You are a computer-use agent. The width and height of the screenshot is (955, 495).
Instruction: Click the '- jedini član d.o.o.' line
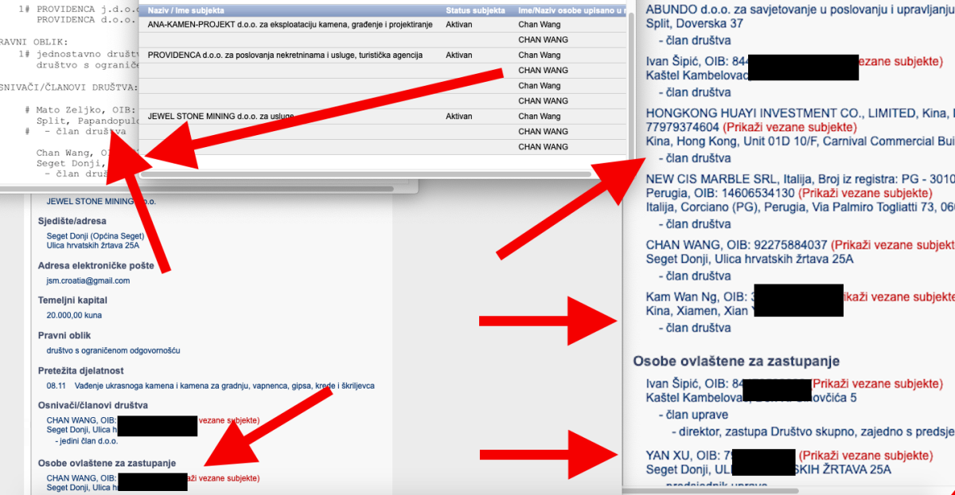(87, 440)
